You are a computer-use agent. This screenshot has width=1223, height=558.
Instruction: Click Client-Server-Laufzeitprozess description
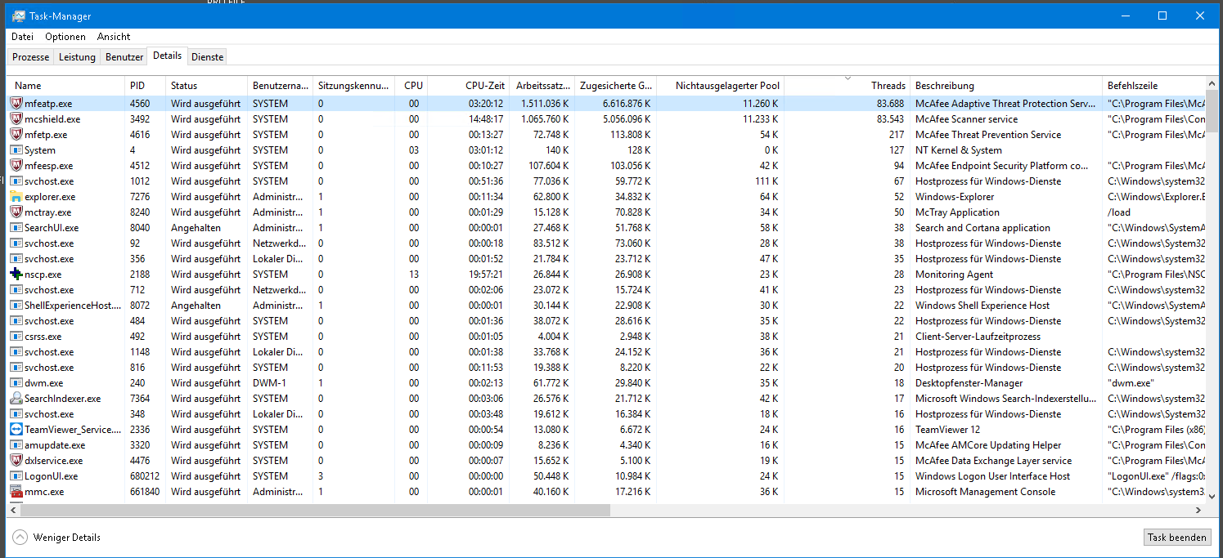pos(978,337)
